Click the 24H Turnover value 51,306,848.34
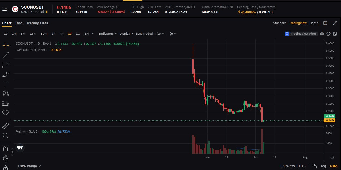Viewport: 341px width, 170px height. coord(176,12)
